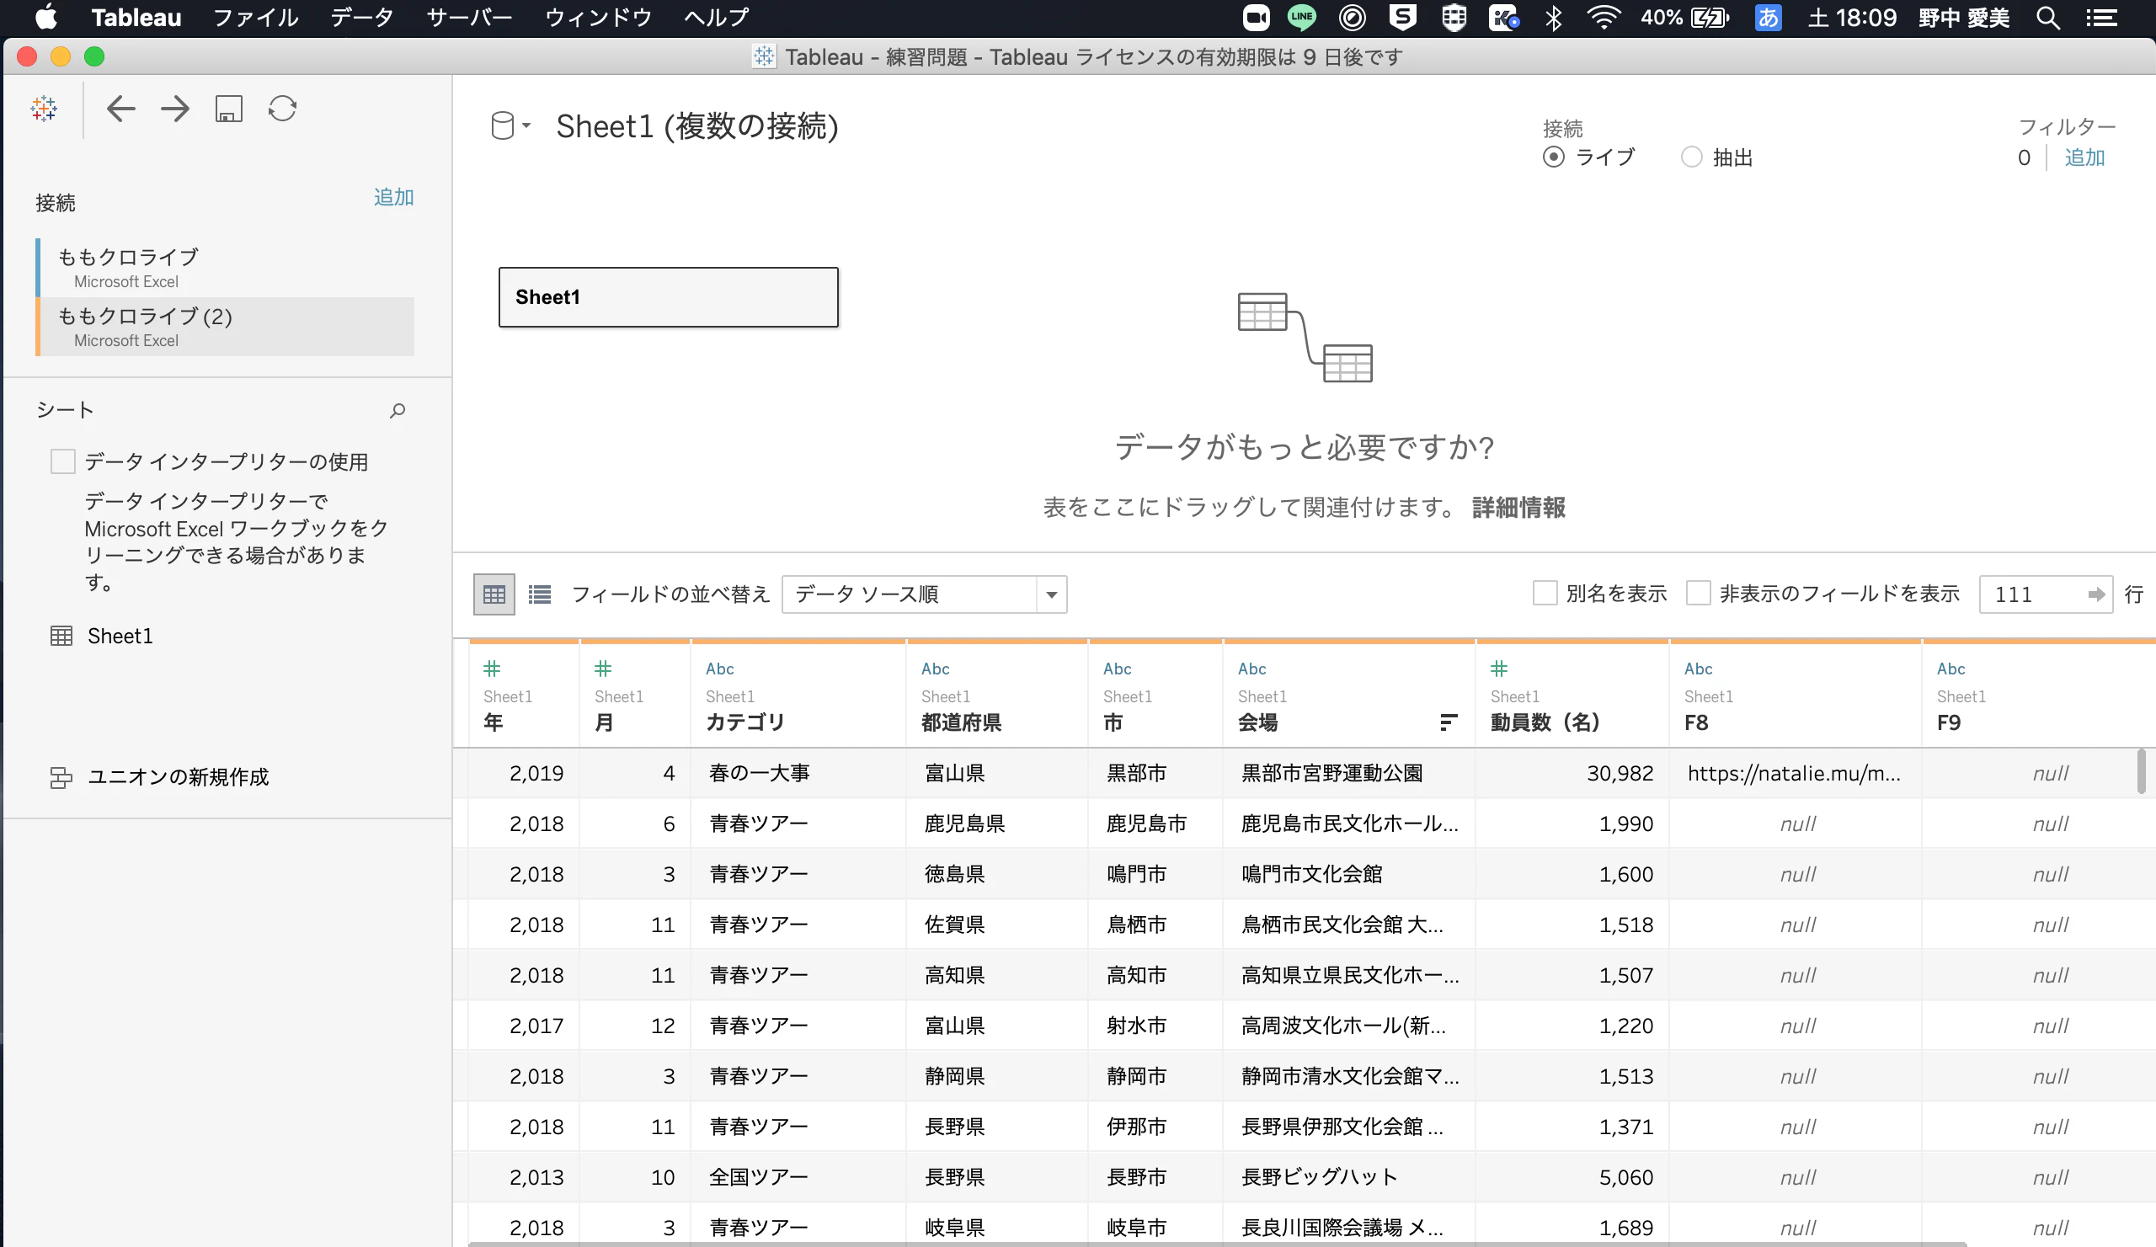
Task: Select 抽出 connection radio button
Action: [x=1691, y=157]
